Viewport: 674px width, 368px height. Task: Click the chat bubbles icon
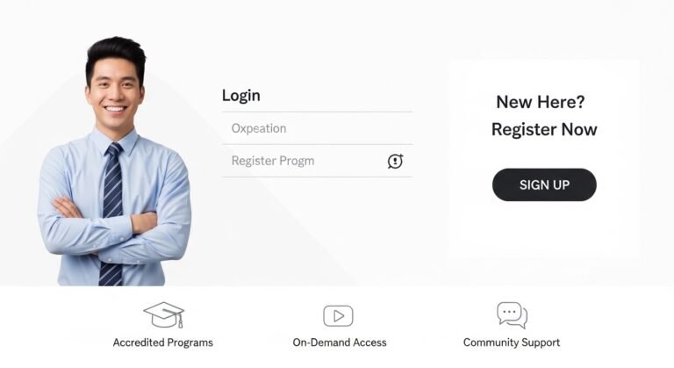point(512,315)
